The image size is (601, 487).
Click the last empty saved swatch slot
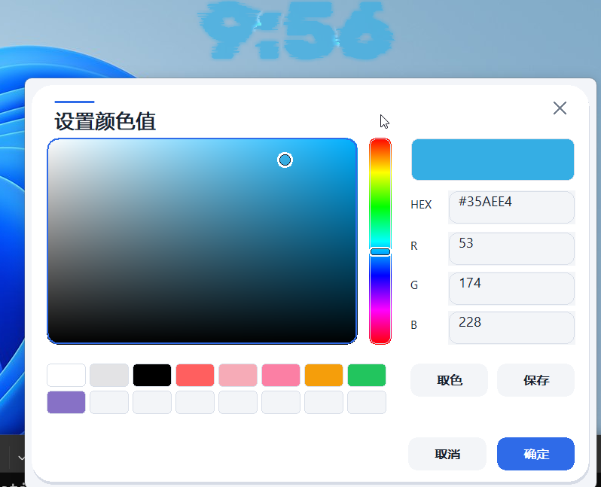coord(367,403)
